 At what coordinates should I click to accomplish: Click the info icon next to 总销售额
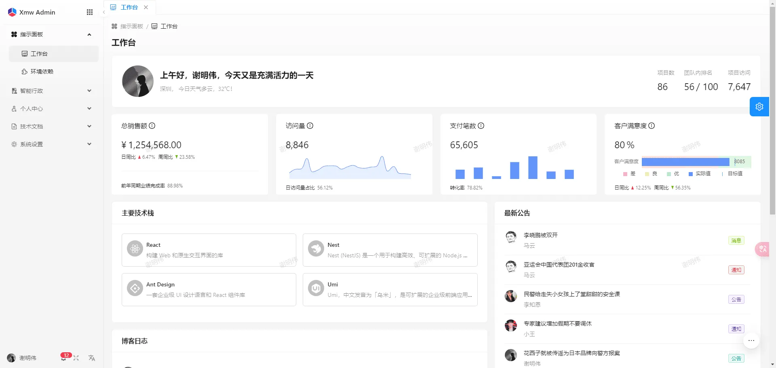[x=152, y=126]
